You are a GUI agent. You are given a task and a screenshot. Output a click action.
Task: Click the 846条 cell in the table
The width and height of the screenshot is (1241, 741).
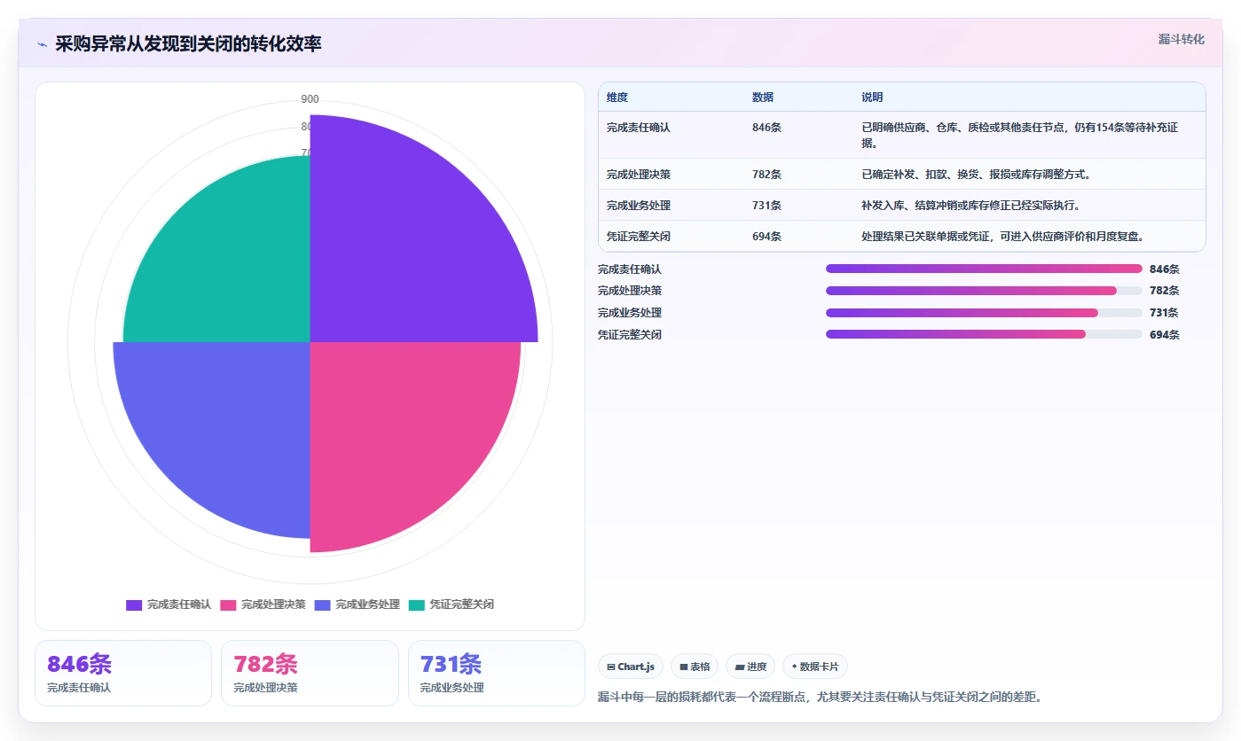point(766,128)
